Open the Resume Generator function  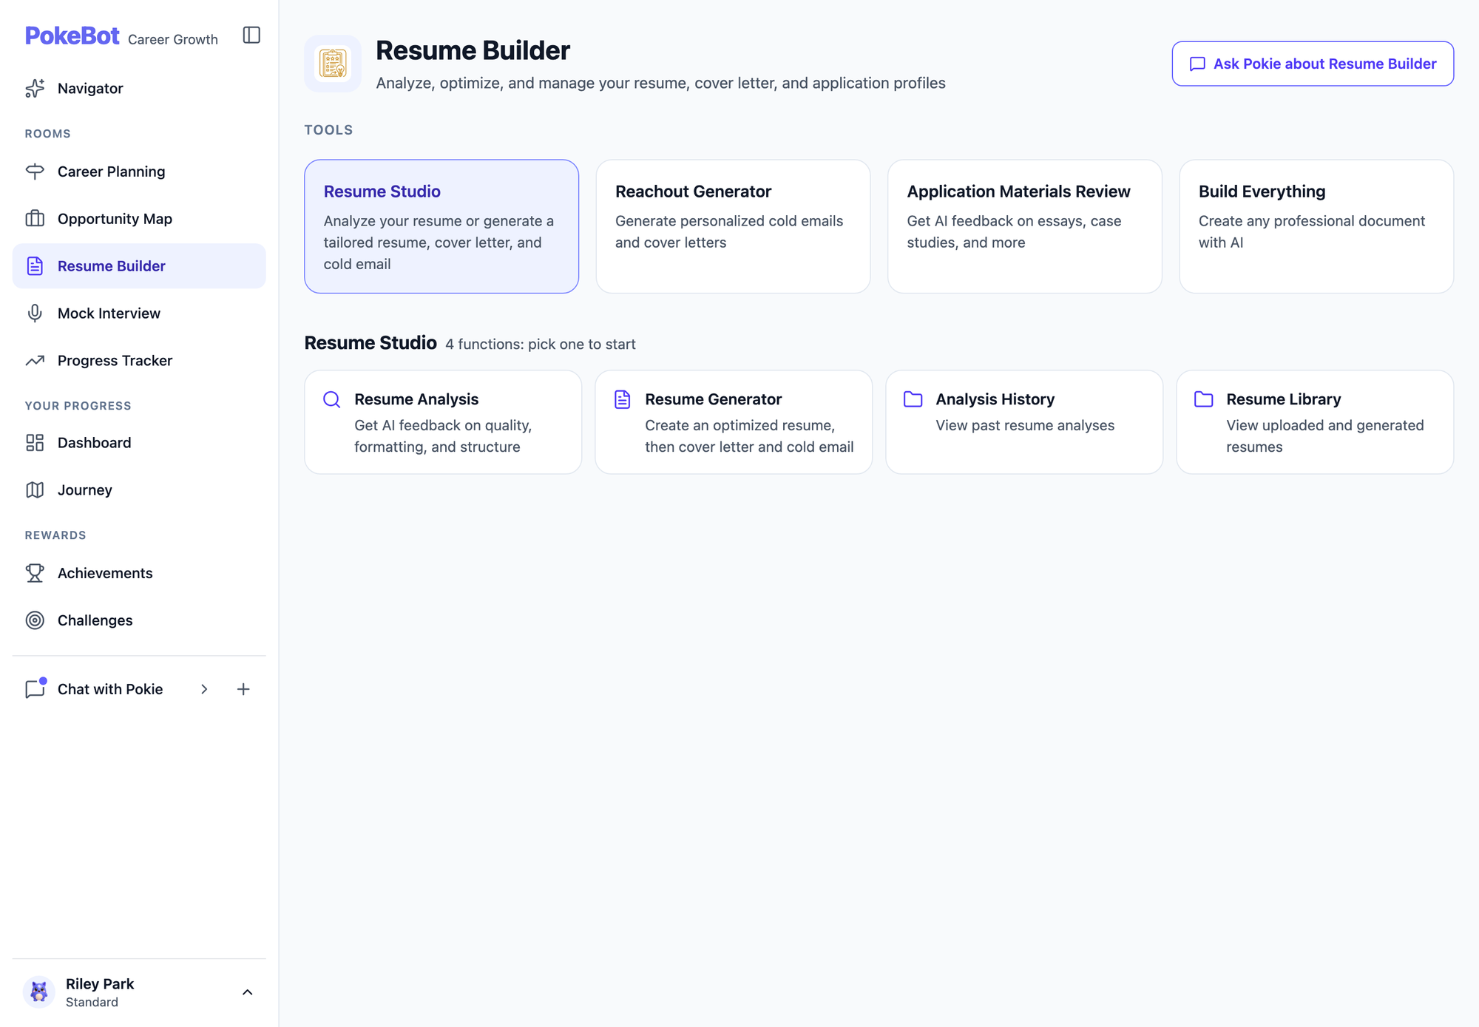click(x=734, y=422)
